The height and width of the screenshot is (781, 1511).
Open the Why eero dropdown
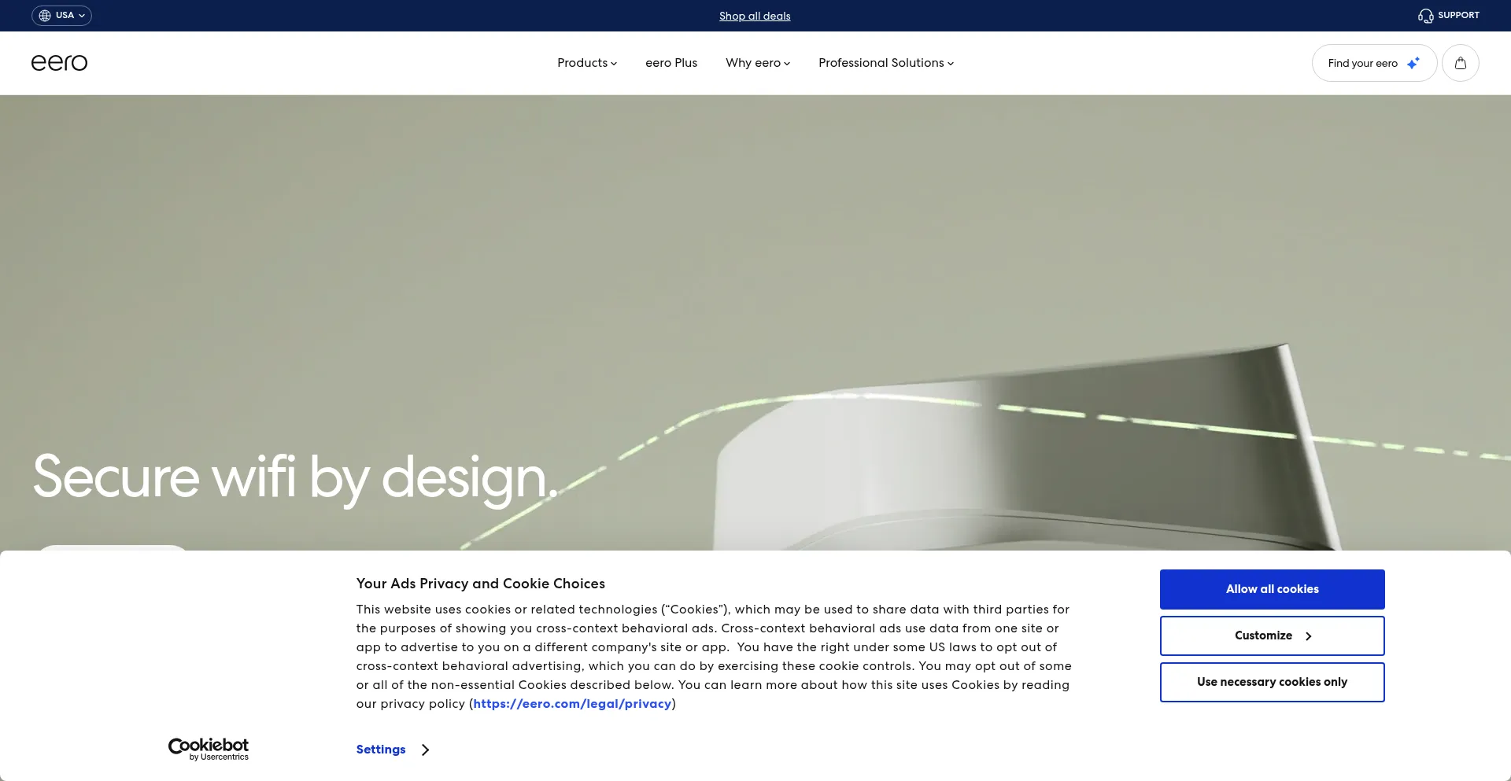pos(757,63)
